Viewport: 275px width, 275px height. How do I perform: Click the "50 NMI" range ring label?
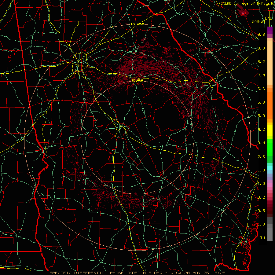click(x=137, y=81)
